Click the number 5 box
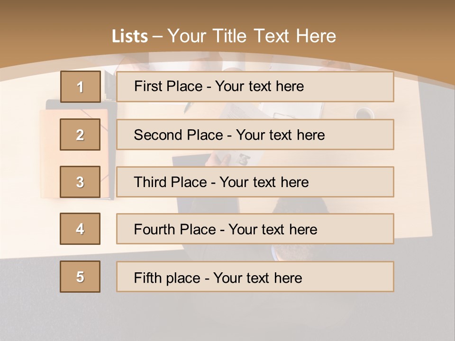Viewport: 455px width, 341px height. click(x=80, y=277)
